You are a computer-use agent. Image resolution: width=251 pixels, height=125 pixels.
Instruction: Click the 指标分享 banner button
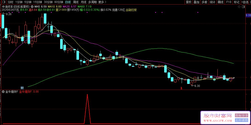coord(241,115)
